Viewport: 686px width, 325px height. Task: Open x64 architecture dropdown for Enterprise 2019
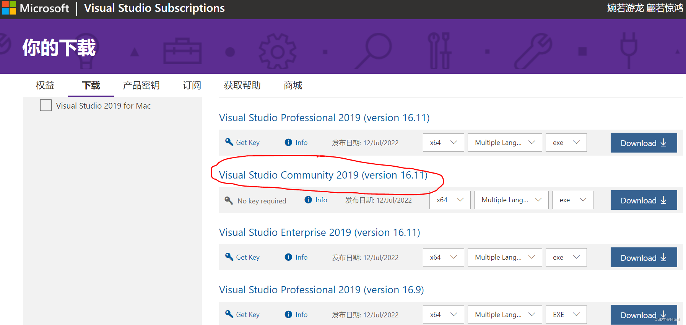point(444,257)
